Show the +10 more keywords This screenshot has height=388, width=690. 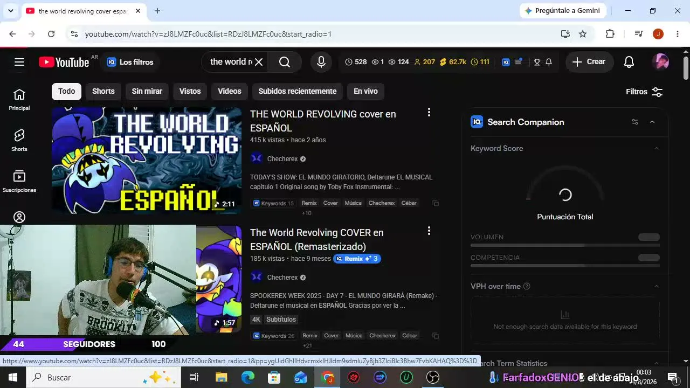(x=307, y=213)
